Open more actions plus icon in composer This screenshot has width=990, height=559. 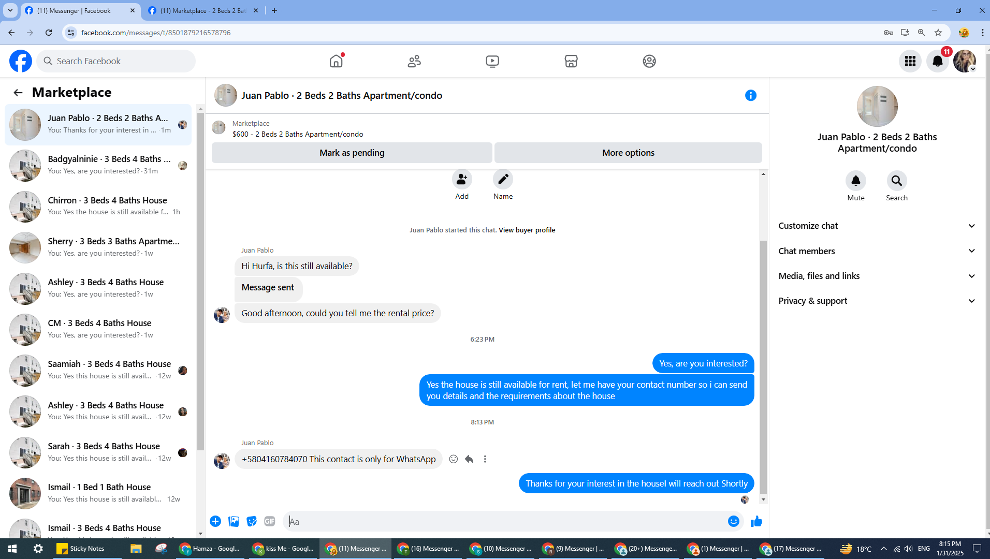(x=215, y=521)
